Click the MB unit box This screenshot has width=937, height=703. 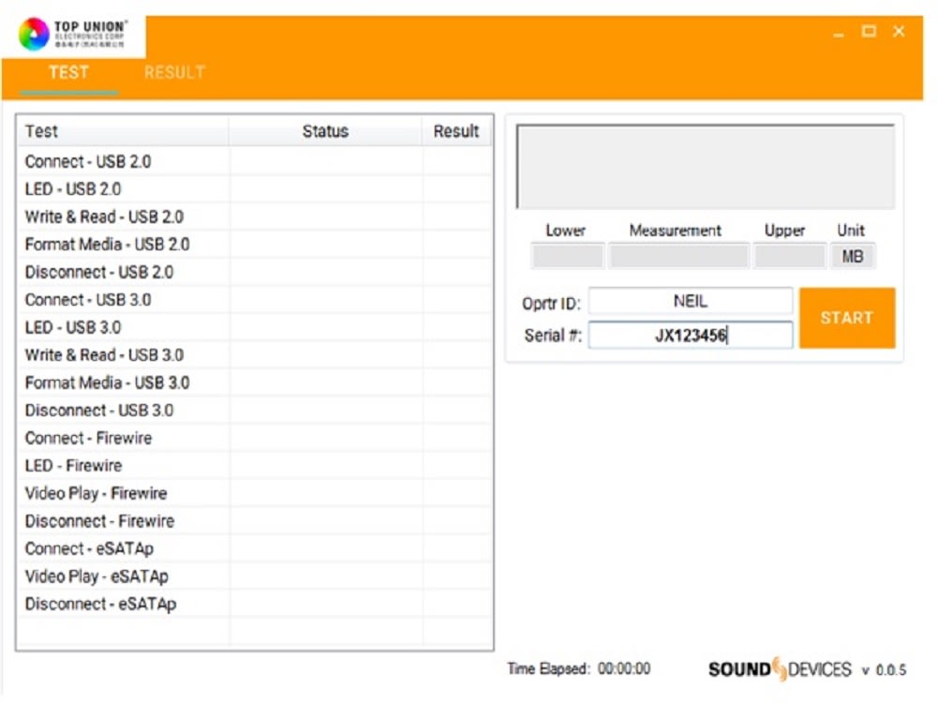(x=853, y=257)
